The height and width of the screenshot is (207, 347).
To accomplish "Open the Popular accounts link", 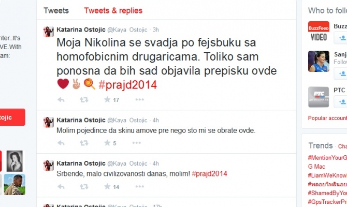I will click(327, 118).
